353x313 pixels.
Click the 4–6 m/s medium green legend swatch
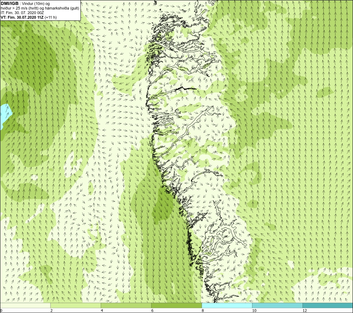[126, 305]
